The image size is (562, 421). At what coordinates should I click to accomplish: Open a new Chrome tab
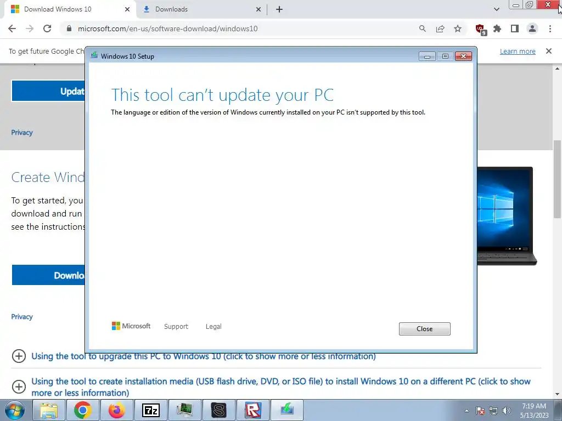(279, 9)
